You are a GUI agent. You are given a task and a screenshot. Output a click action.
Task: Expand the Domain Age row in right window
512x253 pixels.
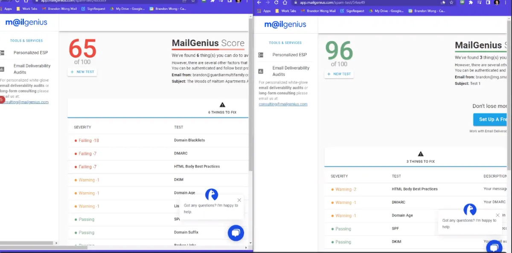[416, 216]
